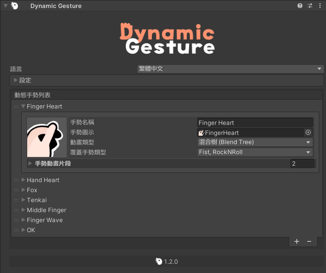This screenshot has height=273, width=326.
Task: Open the 語言 language dropdown
Action: coord(230,69)
